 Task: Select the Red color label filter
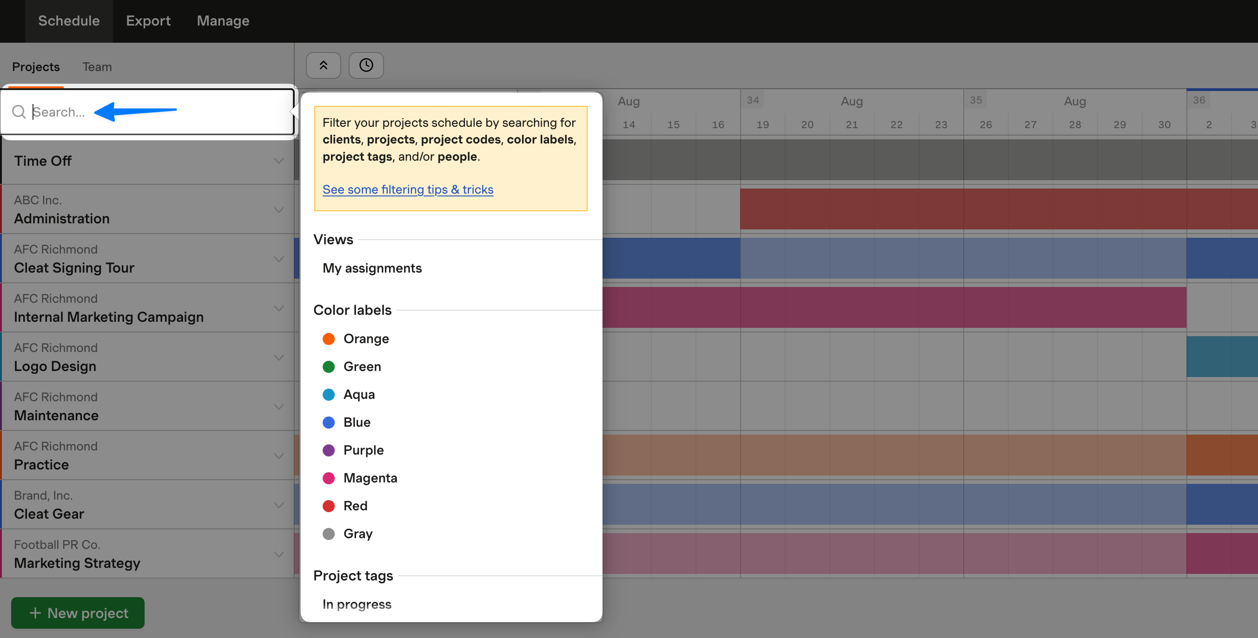click(x=355, y=505)
